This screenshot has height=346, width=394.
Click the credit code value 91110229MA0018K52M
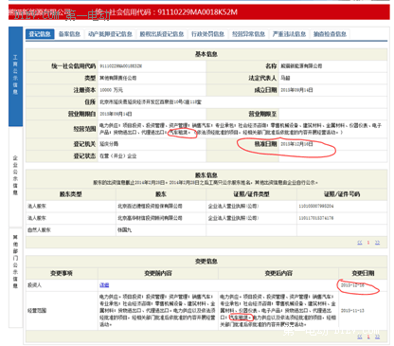121,66
